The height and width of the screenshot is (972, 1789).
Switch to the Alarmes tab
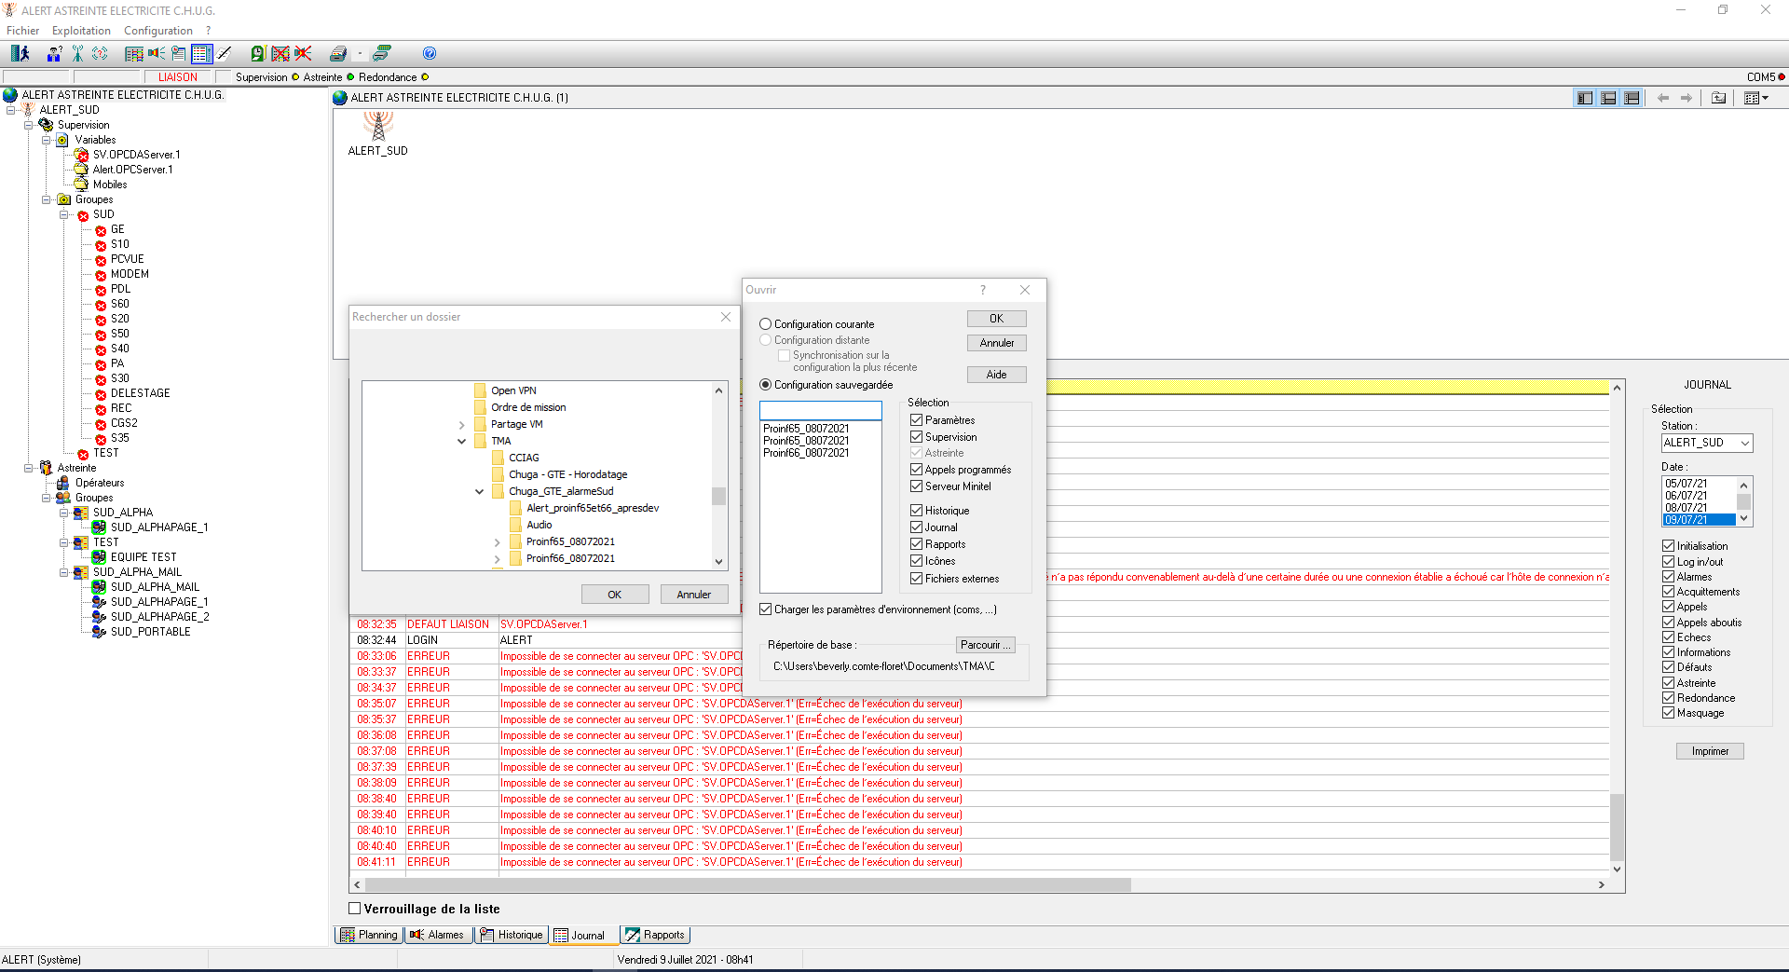click(437, 935)
